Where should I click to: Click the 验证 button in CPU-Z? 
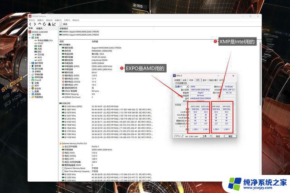218,136
